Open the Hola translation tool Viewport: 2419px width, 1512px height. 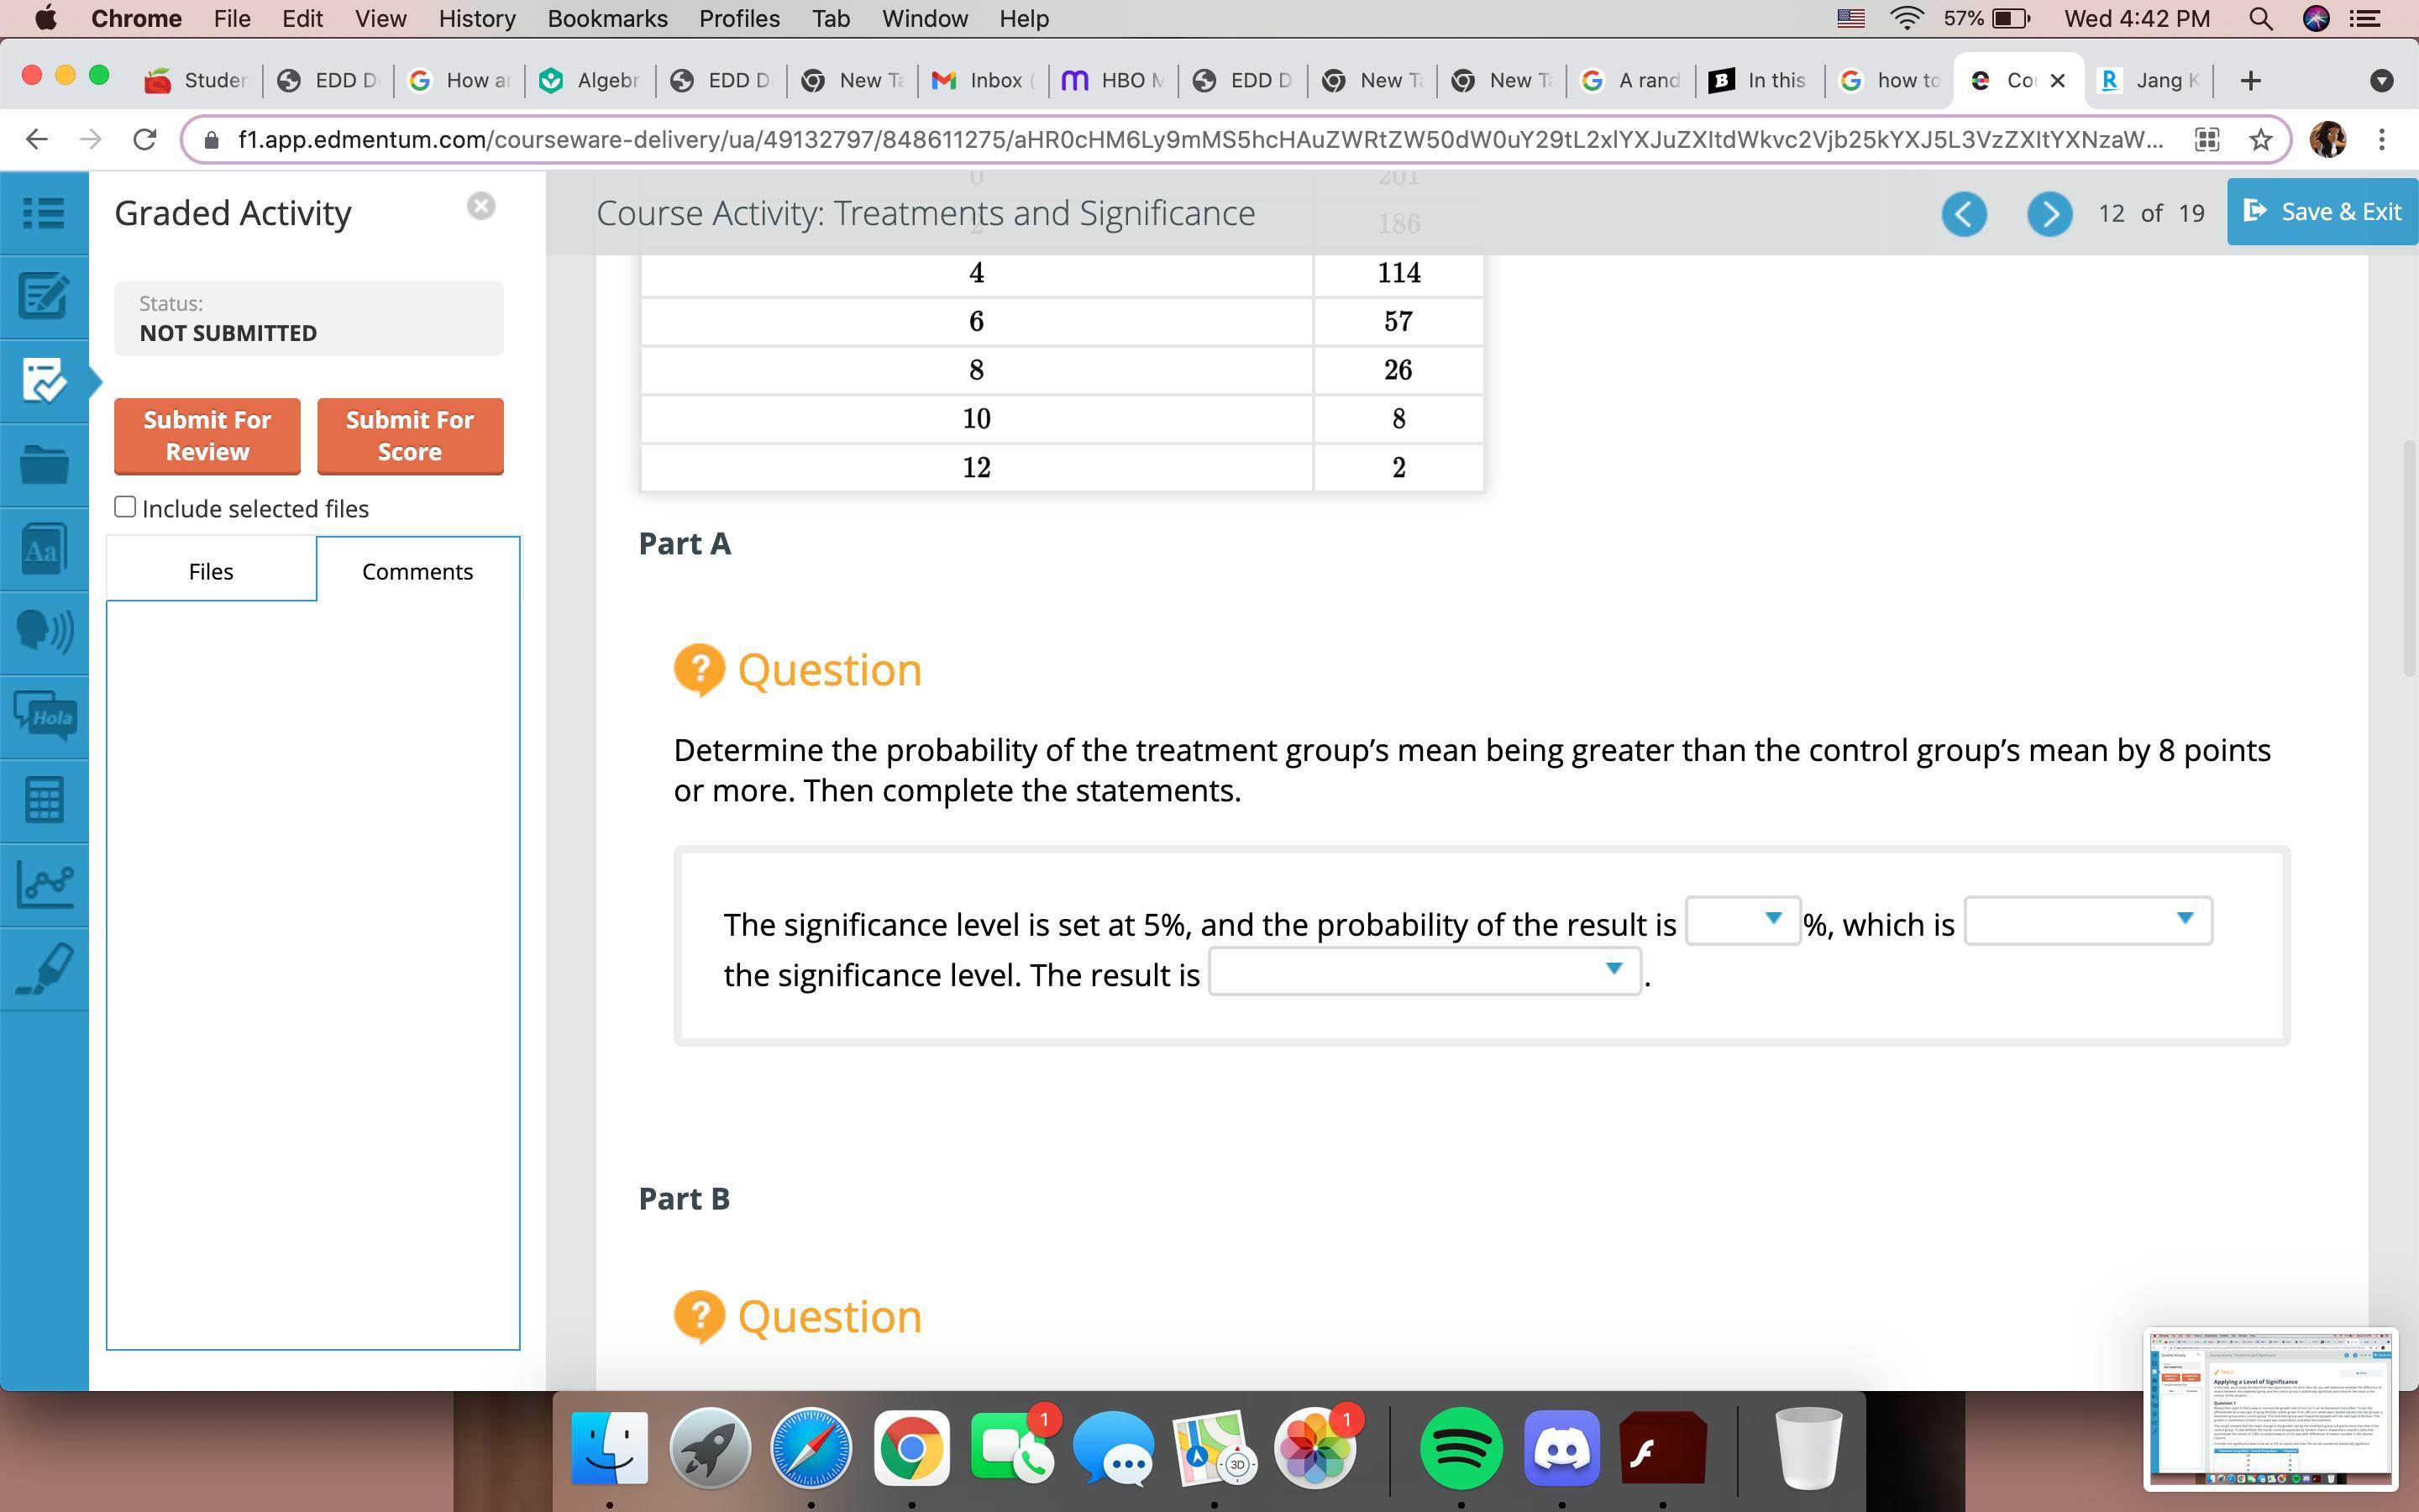(44, 716)
